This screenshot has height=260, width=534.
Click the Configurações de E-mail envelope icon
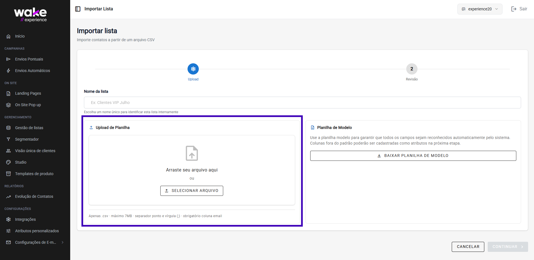point(8,242)
